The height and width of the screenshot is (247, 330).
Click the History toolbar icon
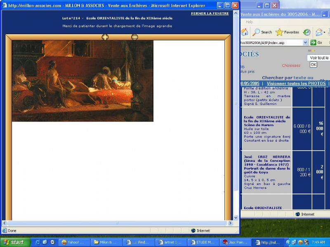pyautogui.click(x=306, y=32)
